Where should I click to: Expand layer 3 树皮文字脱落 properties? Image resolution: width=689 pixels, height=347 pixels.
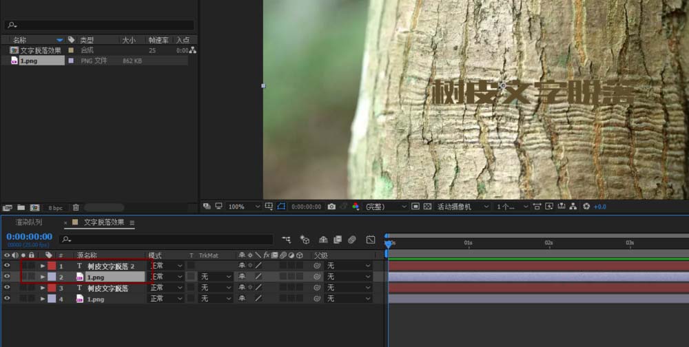coord(43,288)
